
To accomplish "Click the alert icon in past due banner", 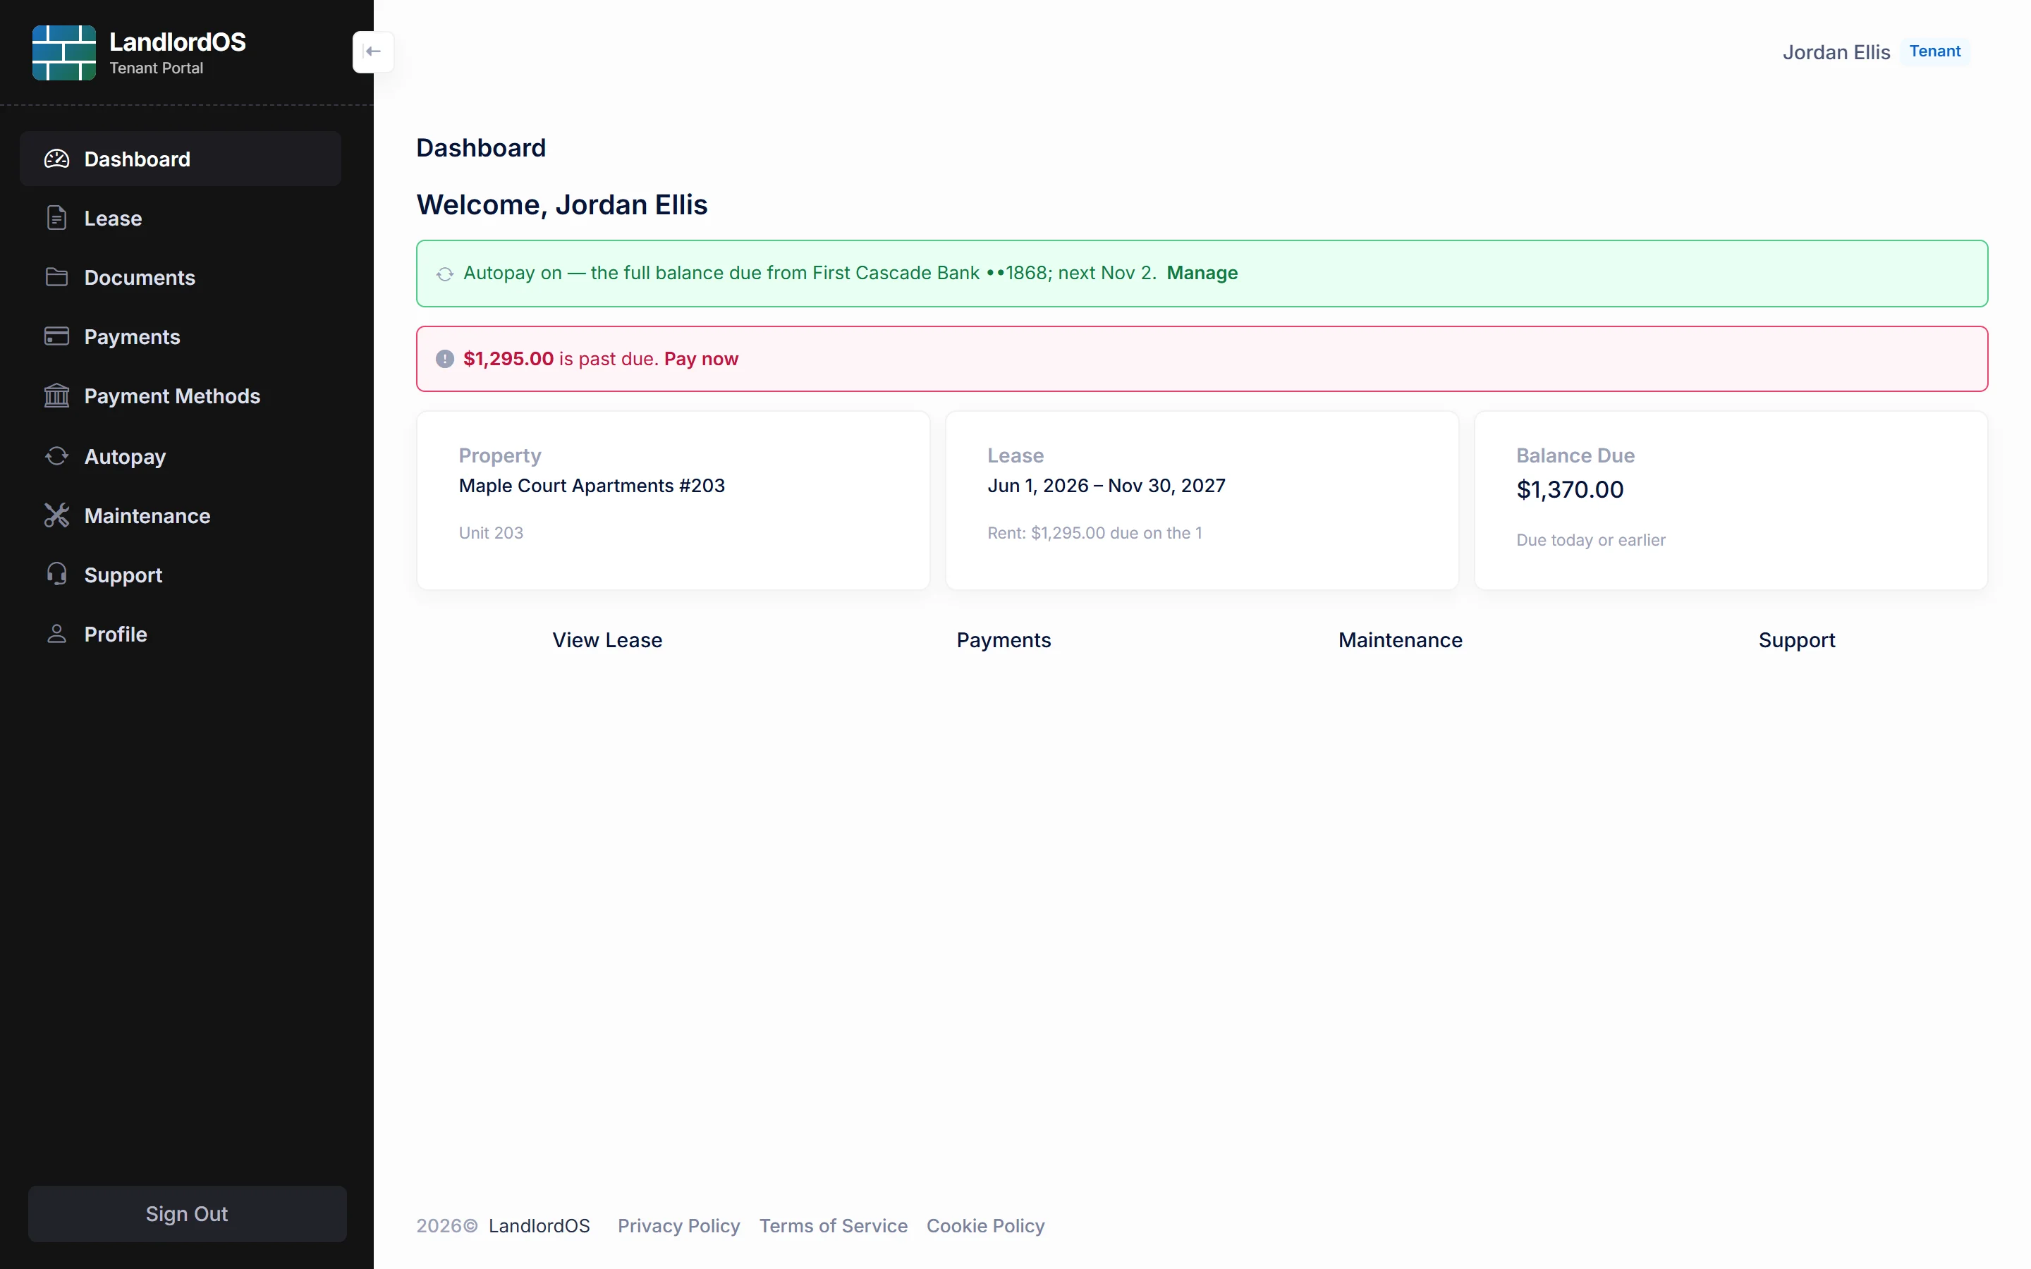I will (x=445, y=360).
